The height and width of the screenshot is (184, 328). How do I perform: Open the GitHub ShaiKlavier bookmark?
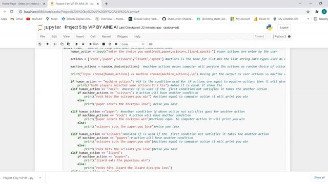click(178, 19)
